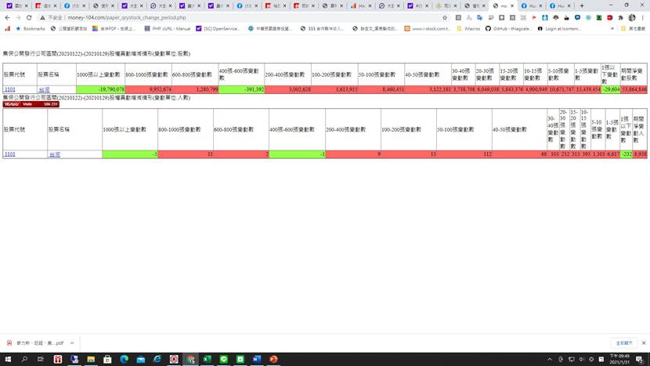
Task: Click stock code 1101 link in first table
Action: coord(9,90)
